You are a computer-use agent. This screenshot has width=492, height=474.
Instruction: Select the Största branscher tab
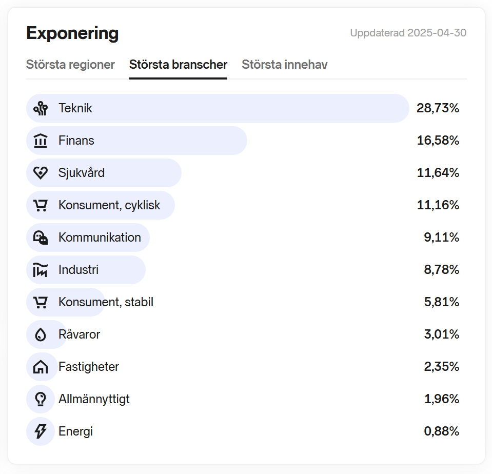pyautogui.click(x=178, y=65)
